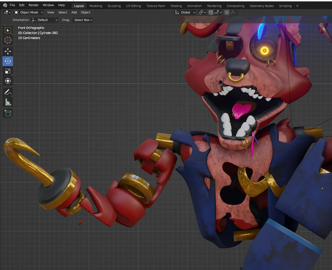Activate the 3D Cursor tool

click(8, 40)
